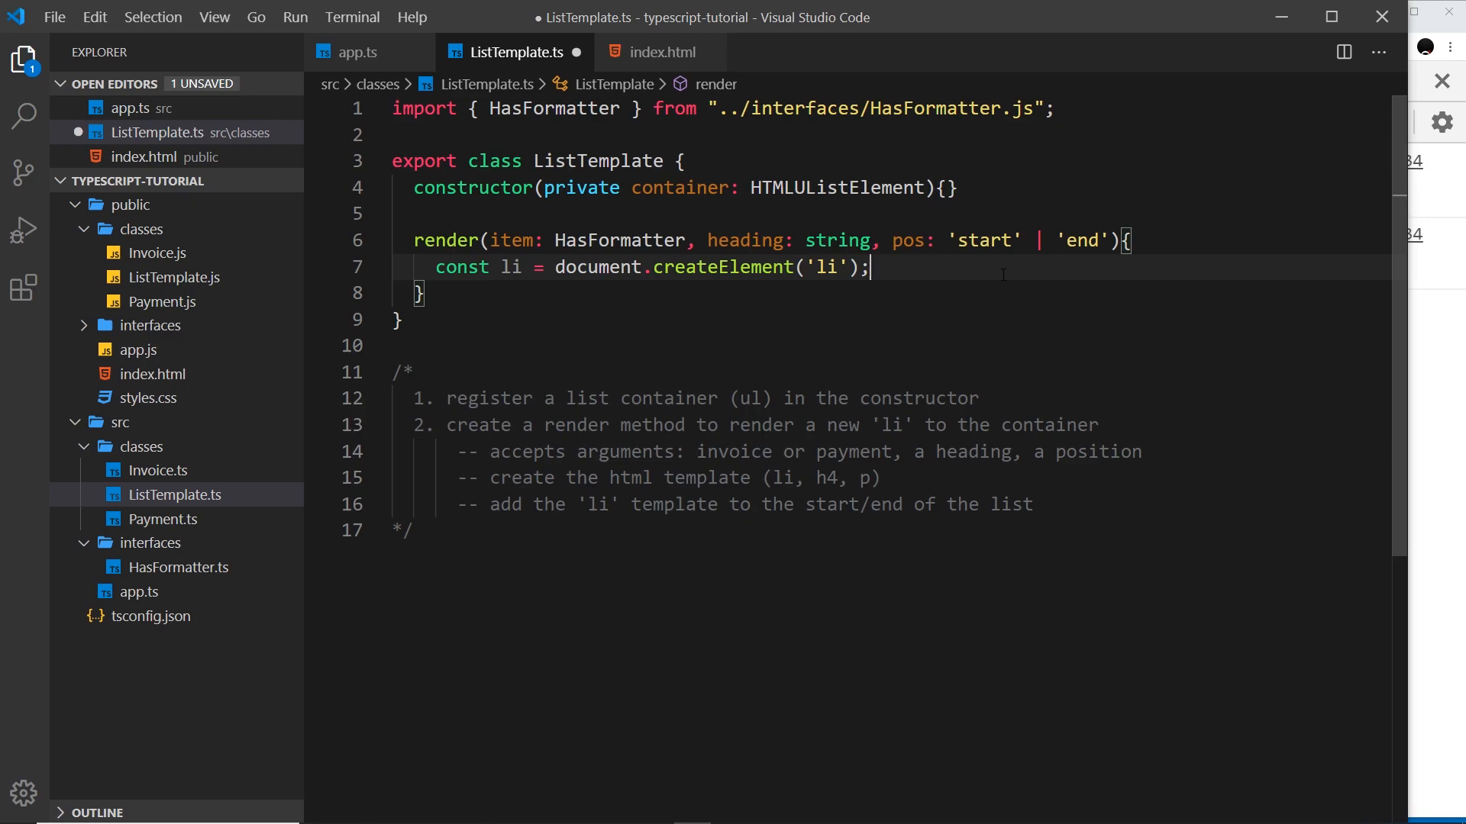Viewport: 1466px width, 824px height.
Task: Expand the OUTLINE section
Action: [x=61, y=813]
